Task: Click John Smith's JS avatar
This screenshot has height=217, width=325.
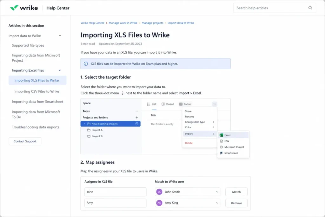Action: pos(159,192)
